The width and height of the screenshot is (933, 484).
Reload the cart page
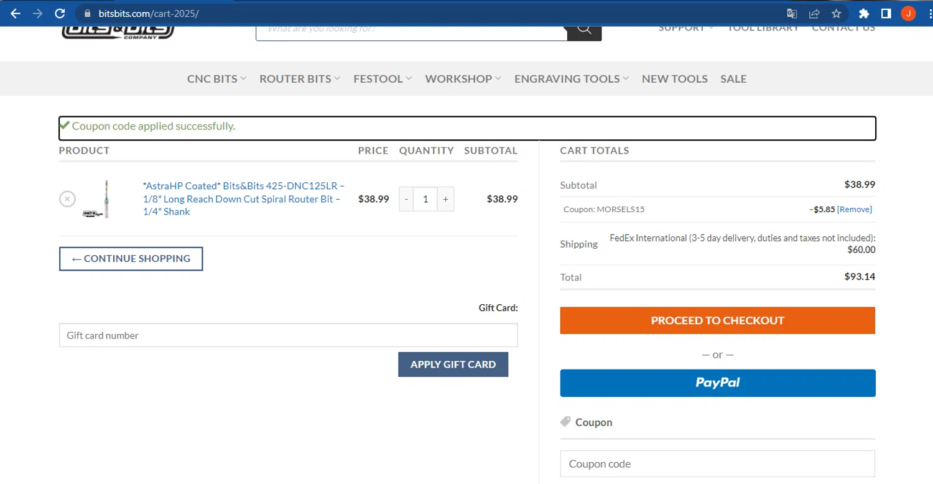[60, 13]
